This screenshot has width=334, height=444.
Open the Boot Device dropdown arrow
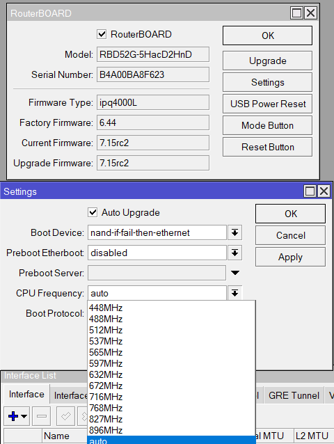[x=234, y=232]
